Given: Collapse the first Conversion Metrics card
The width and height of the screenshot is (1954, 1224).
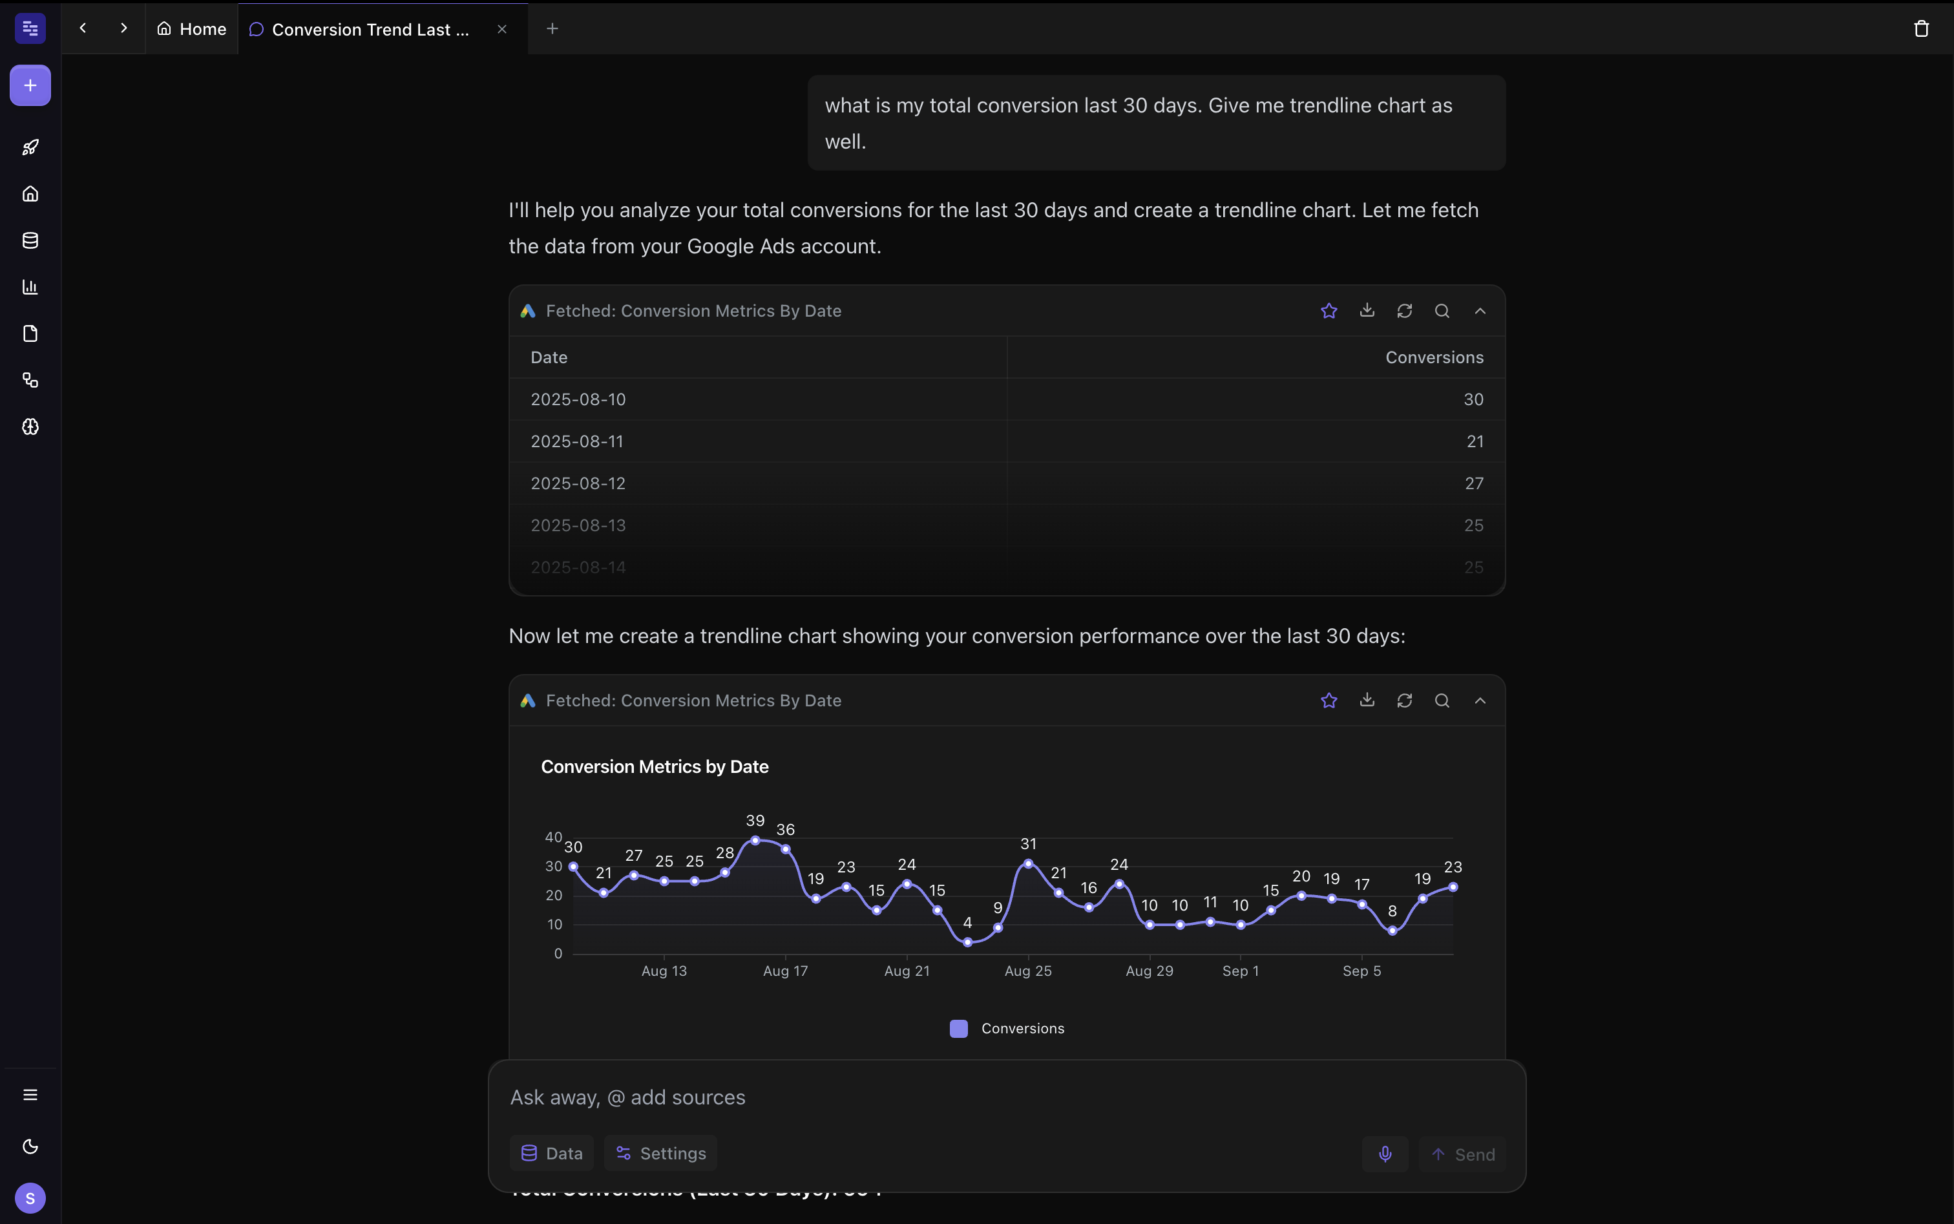Looking at the screenshot, I should tap(1480, 310).
